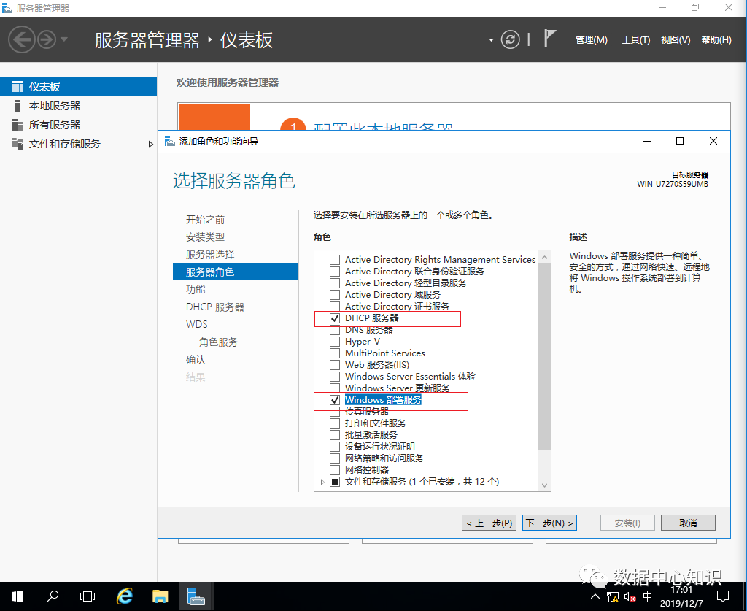The width and height of the screenshot is (747, 611).
Task: Open Task View on the taskbar
Action: coord(88,596)
